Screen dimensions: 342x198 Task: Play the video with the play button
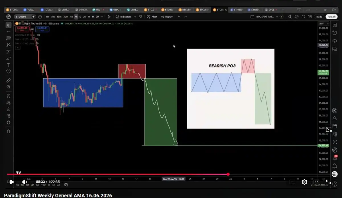point(12,182)
